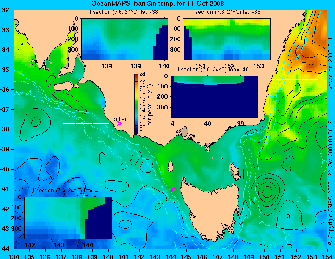Click the Tasmania landmass on the map
Screen dimensions: 335x259
[212, 211]
